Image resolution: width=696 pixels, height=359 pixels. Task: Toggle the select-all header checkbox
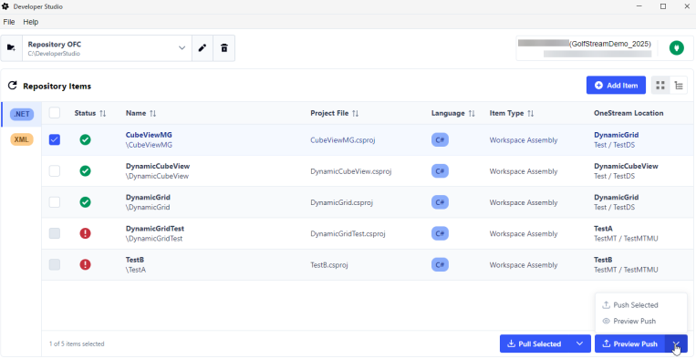tap(55, 113)
